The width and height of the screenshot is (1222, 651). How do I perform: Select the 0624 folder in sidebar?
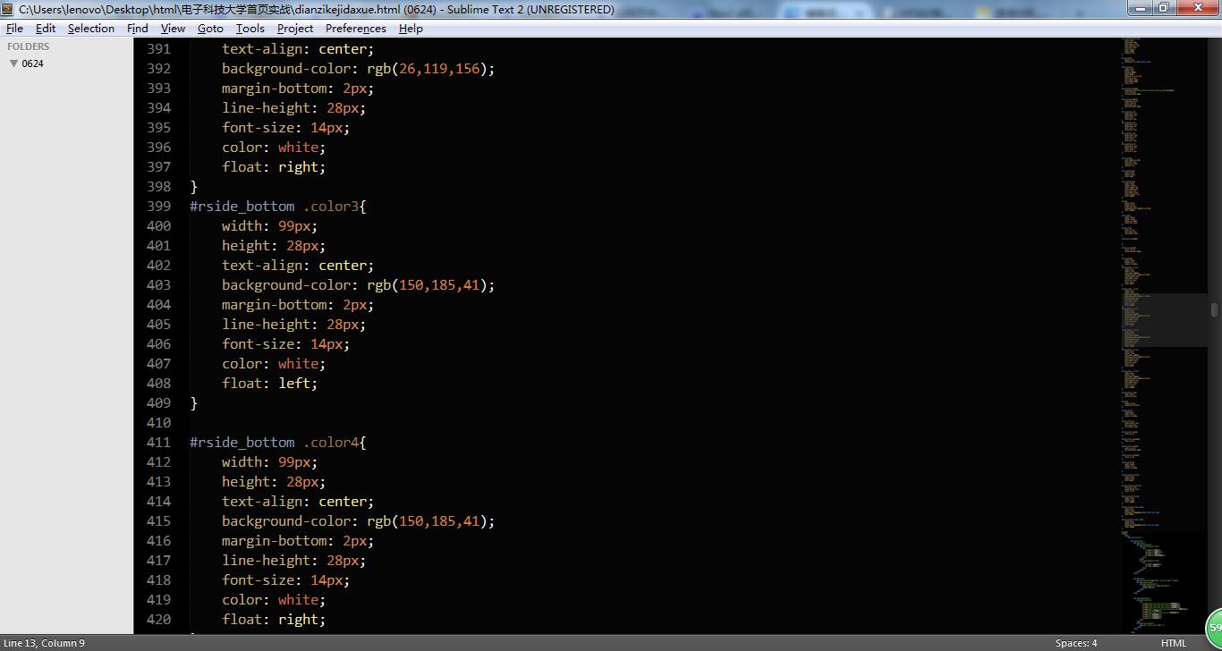[x=33, y=63]
